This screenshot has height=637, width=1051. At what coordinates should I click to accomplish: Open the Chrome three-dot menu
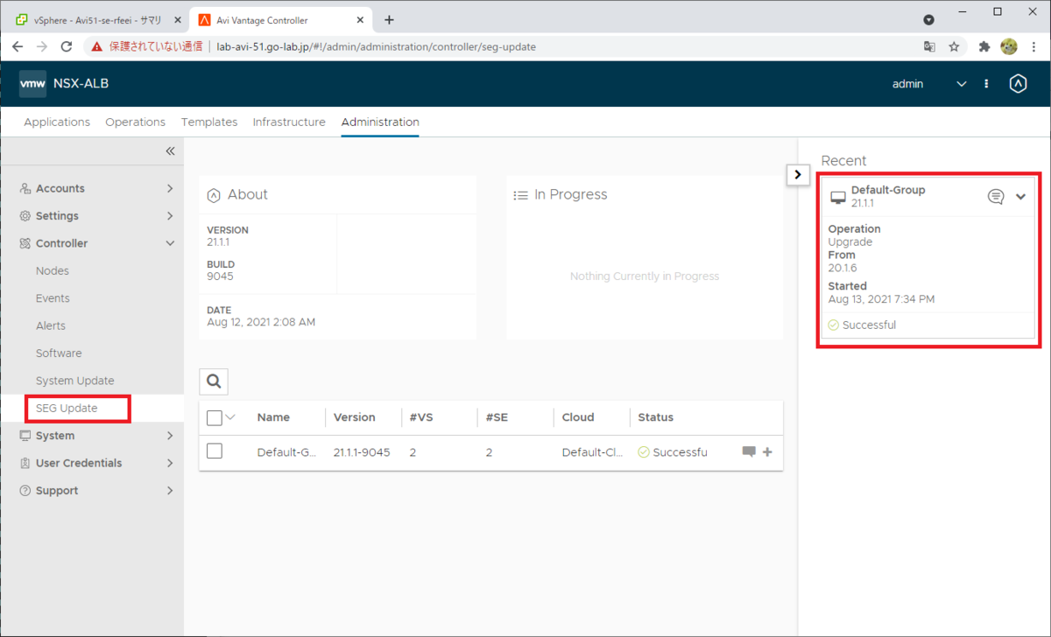(1033, 46)
